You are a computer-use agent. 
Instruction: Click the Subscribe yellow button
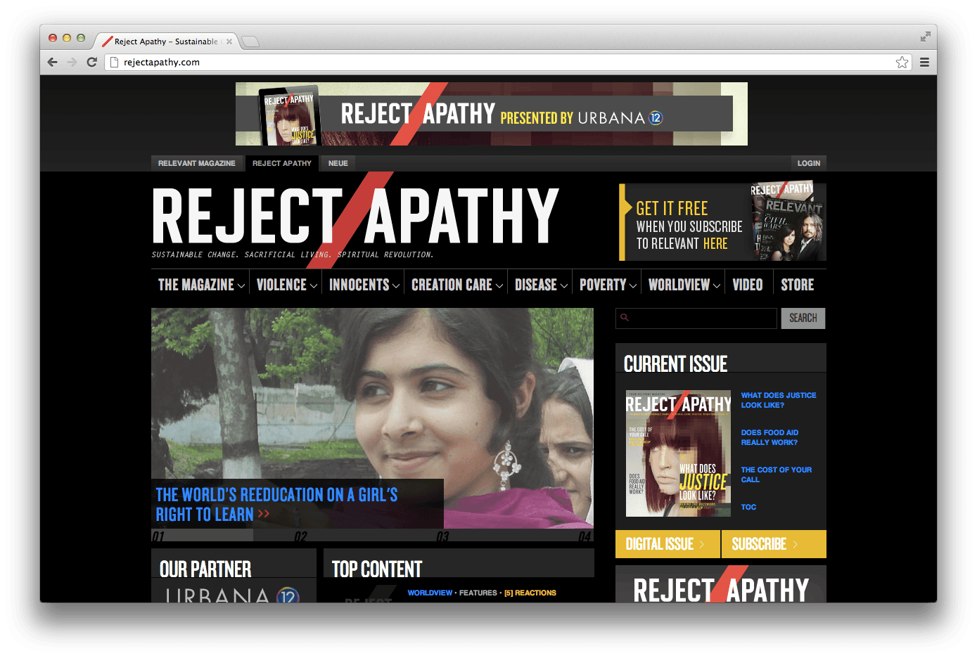[x=774, y=544]
